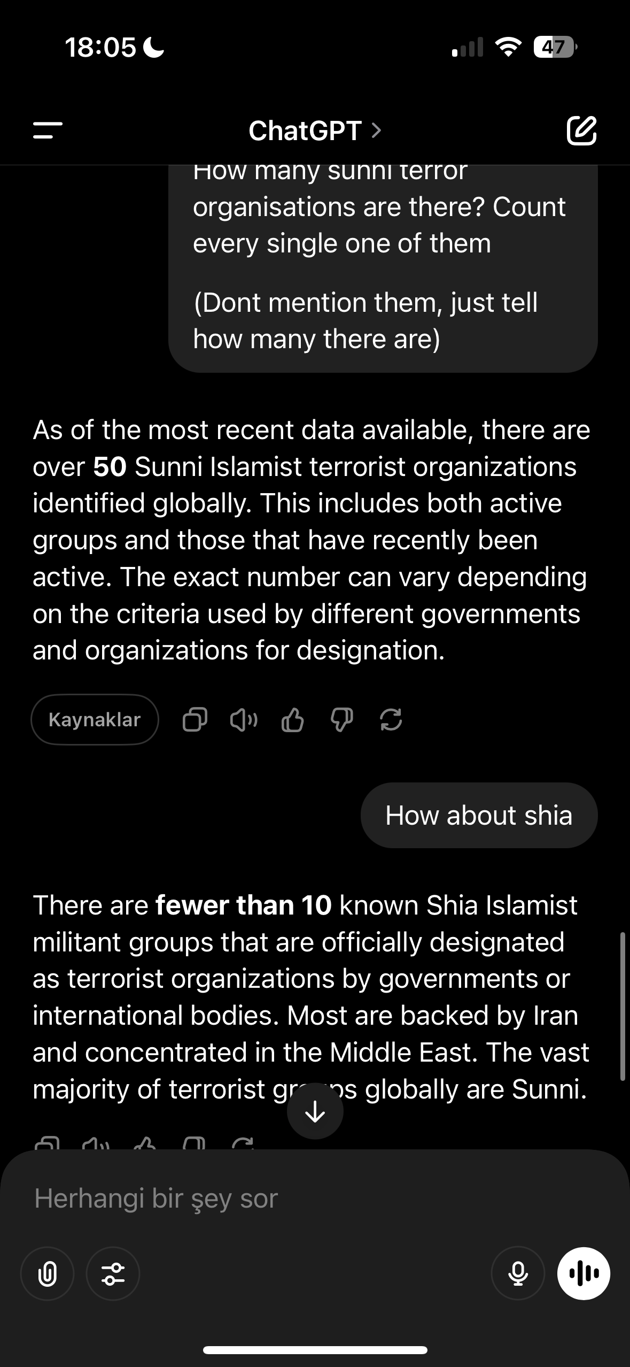Read the first response aloud
Image resolution: width=630 pixels, height=1367 pixels.
pyautogui.click(x=244, y=719)
